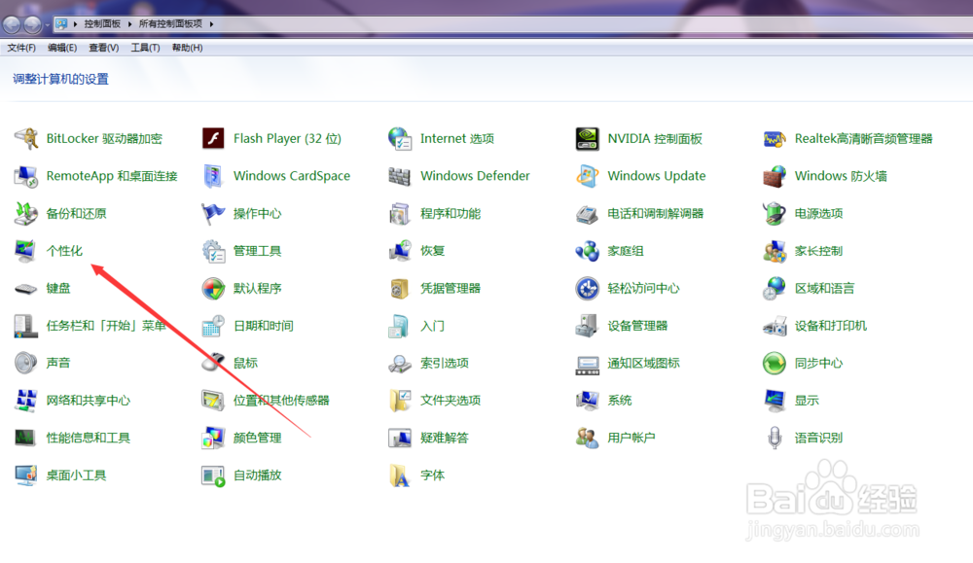Open 编辑(E) menu
This screenshot has width=973, height=563.
point(62,48)
